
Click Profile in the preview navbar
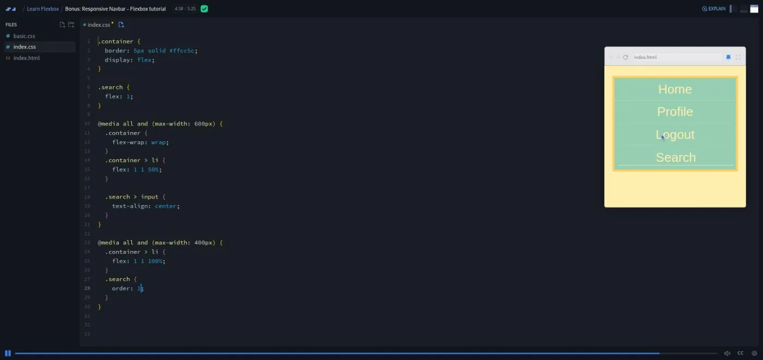(x=675, y=112)
